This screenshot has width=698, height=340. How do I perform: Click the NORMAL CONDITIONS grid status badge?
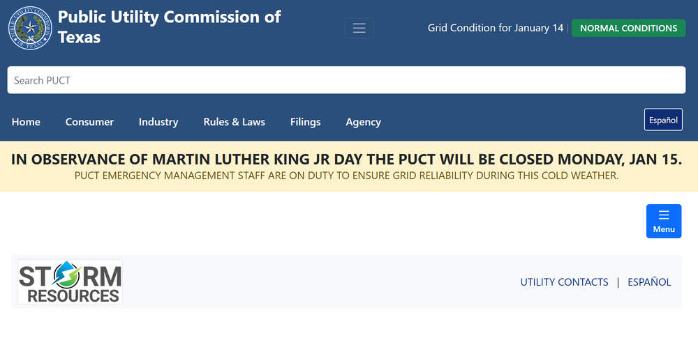click(628, 29)
